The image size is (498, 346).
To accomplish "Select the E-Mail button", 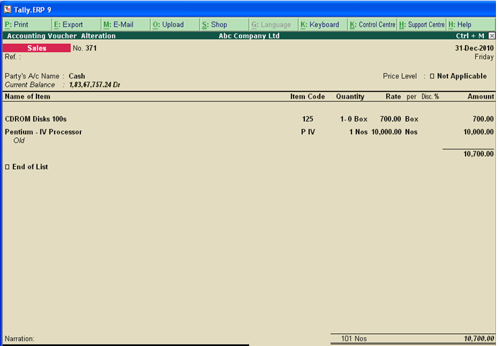I will [126, 24].
